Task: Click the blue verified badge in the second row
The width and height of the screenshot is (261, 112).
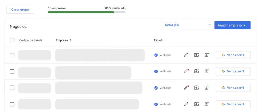Action: click(156, 71)
